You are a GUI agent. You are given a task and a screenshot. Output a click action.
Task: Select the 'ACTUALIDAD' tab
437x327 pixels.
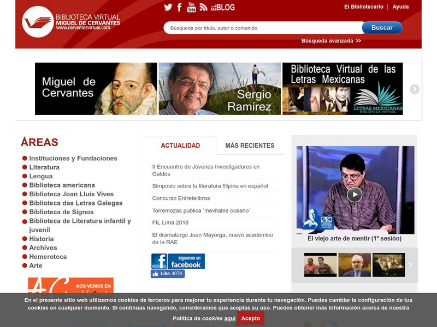coord(181,146)
